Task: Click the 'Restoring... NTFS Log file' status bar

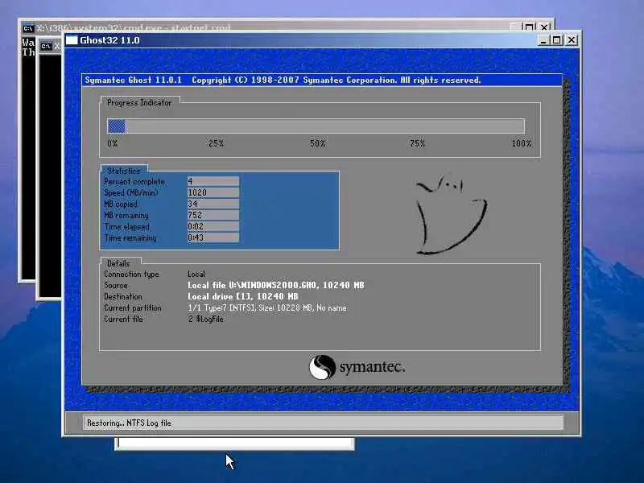Action: tap(323, 423)
